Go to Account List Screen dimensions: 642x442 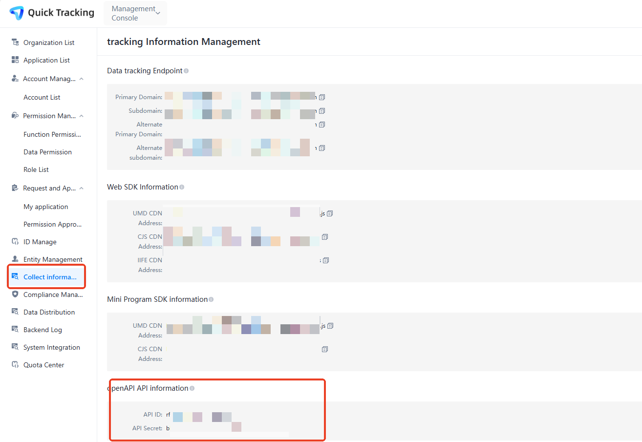pos(42,97)
